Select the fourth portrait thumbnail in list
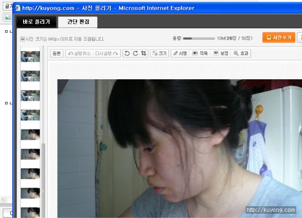The height and width of the screenshot is (218, 302). (x=30, y=193)
